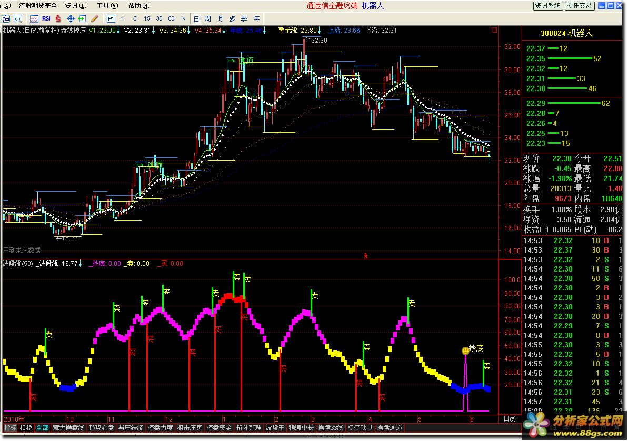Click the blue four-arrow move icon

[71, 19]
